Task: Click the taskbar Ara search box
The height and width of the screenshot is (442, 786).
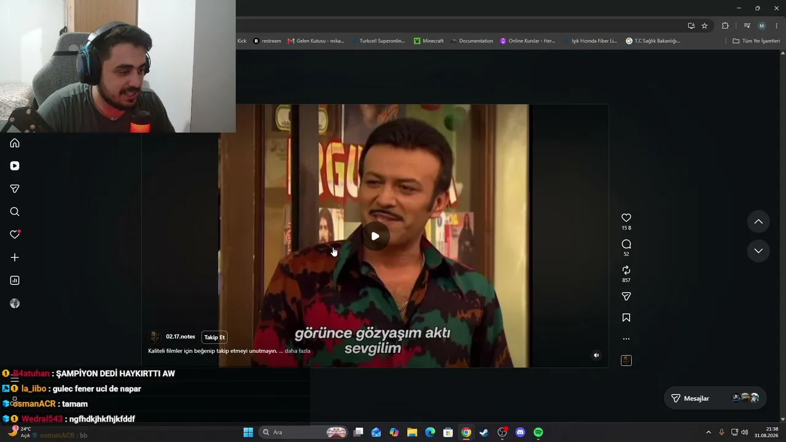Action: 304,432
